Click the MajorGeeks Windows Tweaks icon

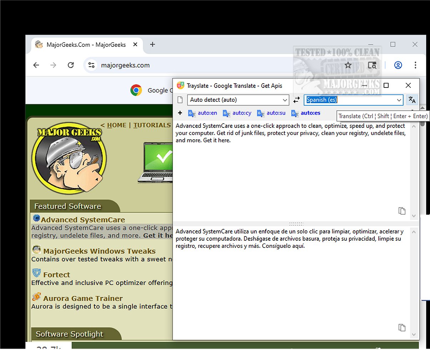pos(36,250)
